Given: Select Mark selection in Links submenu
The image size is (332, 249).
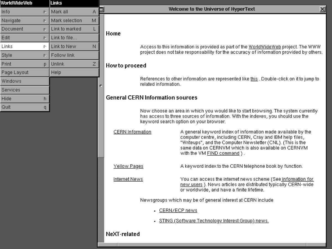Looking at the screenshot, I should (x=74, y=20).
